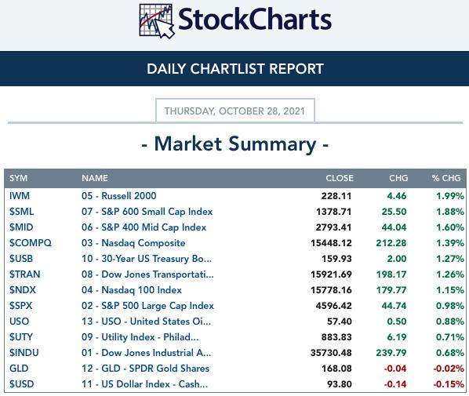Image resolution: width=469 pixels, height=396 pixels.
Task: Open 12 - GLD SPDR Gold Shares link
Action: click(145, 369)
